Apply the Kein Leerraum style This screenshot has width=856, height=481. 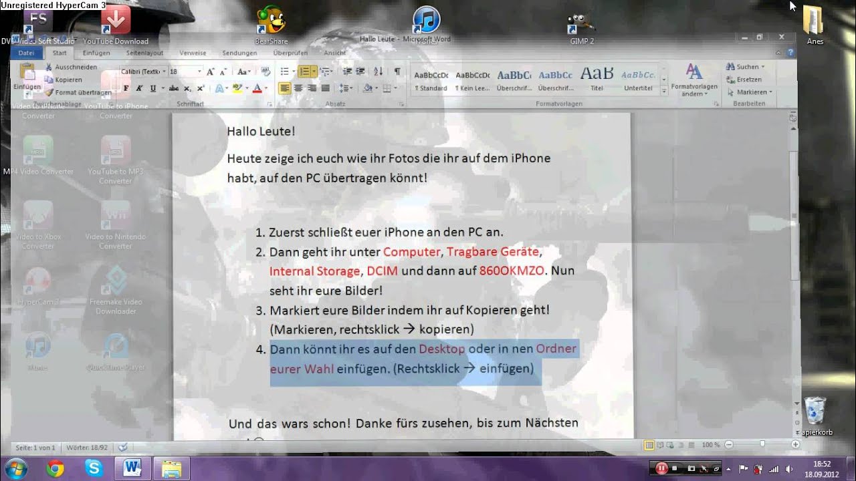473,80
